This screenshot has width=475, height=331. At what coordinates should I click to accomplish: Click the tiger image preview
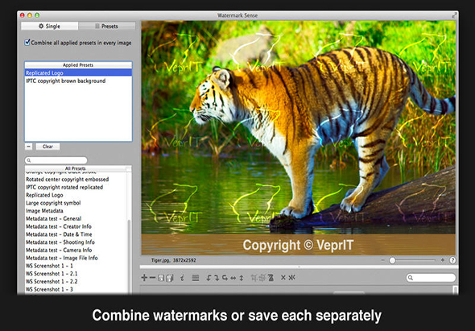coord(299,138)
